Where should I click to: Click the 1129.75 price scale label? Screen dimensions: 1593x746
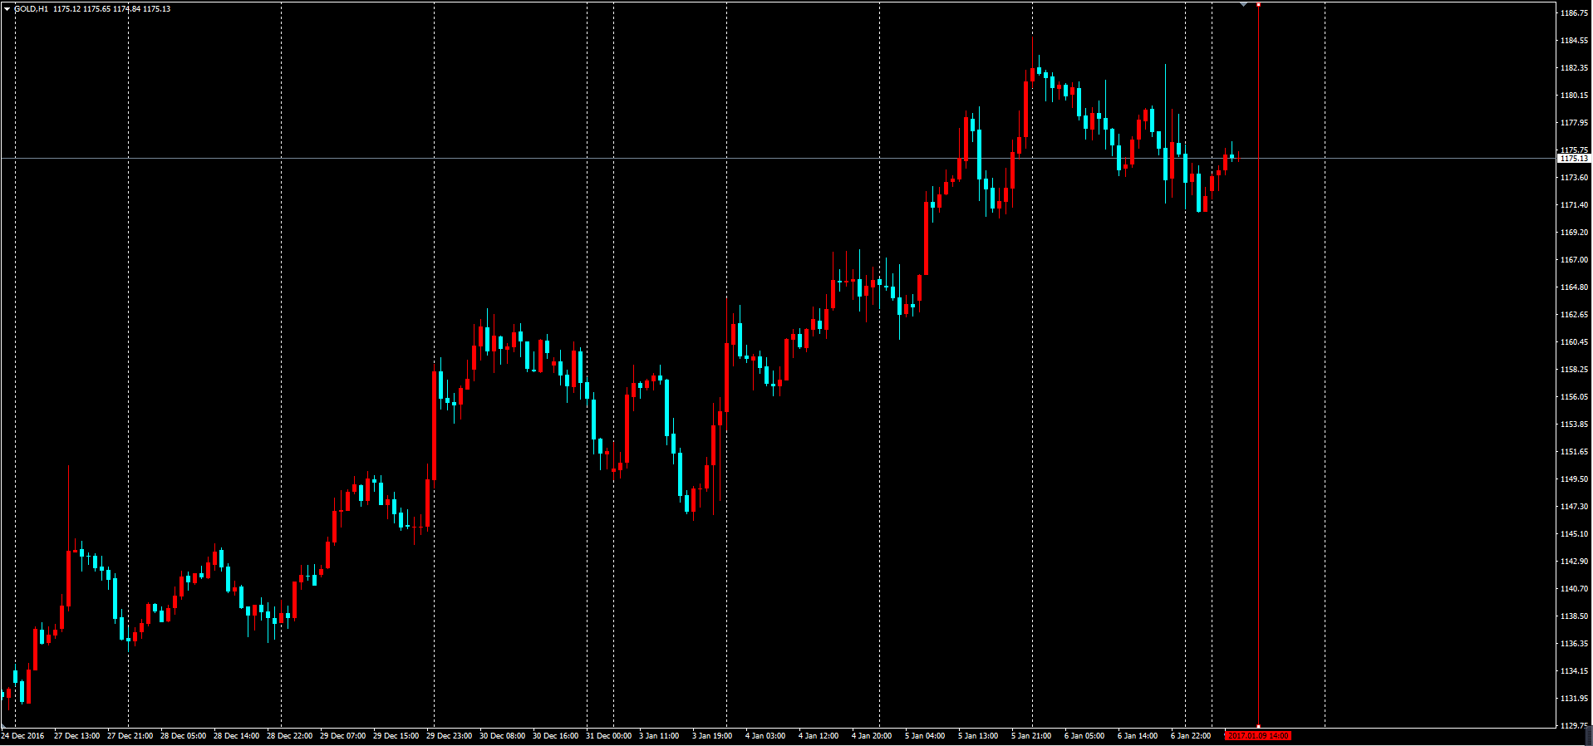(x=1574, y=726)
